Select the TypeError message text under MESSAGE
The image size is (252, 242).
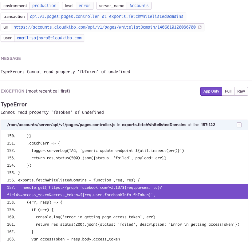(x=65, y=72)
